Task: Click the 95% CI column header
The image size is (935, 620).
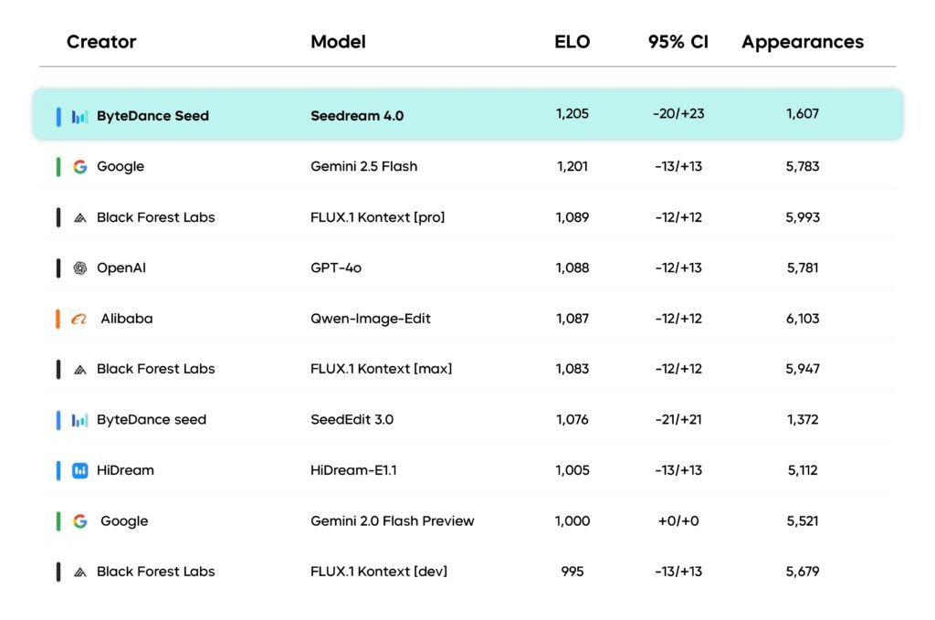Action: (x=678, y=42)
